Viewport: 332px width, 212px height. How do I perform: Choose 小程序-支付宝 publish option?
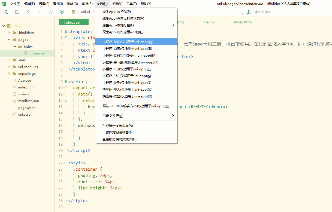136,56
